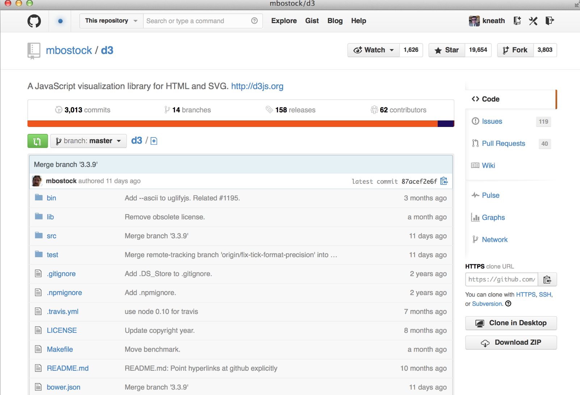
Task: Click the LICENSE file icon
Action: click(38, 330)
